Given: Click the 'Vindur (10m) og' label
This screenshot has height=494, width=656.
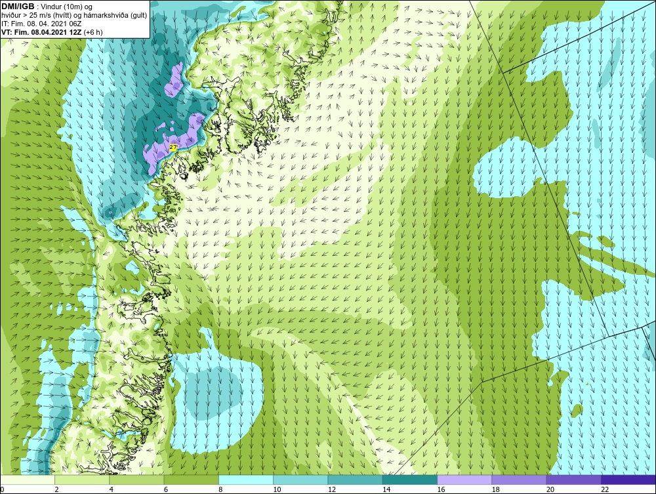Looking at the screenshot, I should pos(67,7).
